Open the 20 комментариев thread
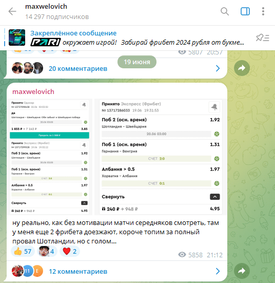 (78, 69)
